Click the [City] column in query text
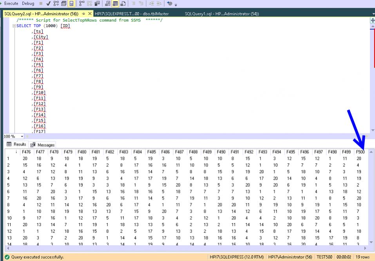Viewport: 375px width, 261px height. point(41,37)
